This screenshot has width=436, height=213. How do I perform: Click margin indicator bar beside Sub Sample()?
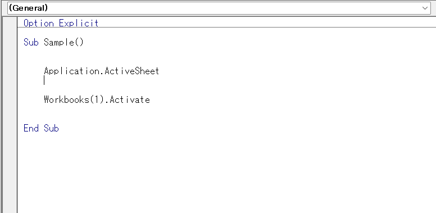pos(10,42)
